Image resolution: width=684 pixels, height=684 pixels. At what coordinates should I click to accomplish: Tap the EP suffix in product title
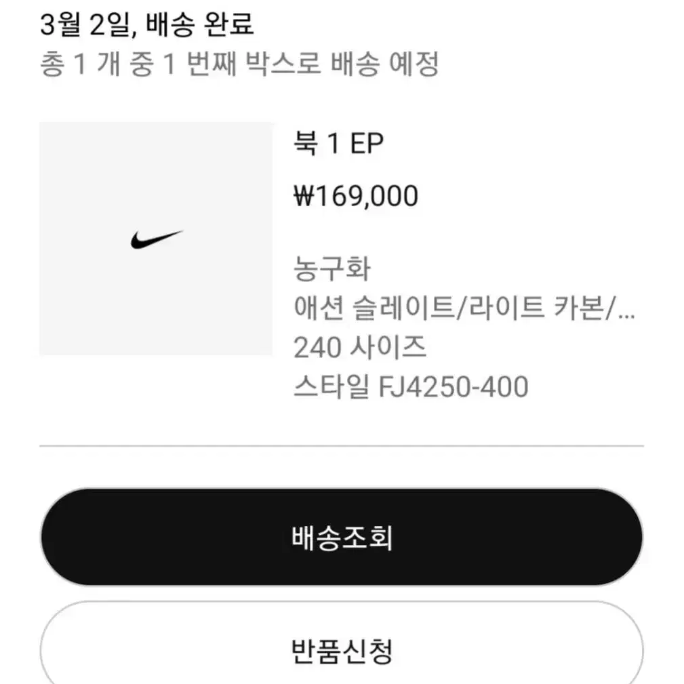point(367,143)
